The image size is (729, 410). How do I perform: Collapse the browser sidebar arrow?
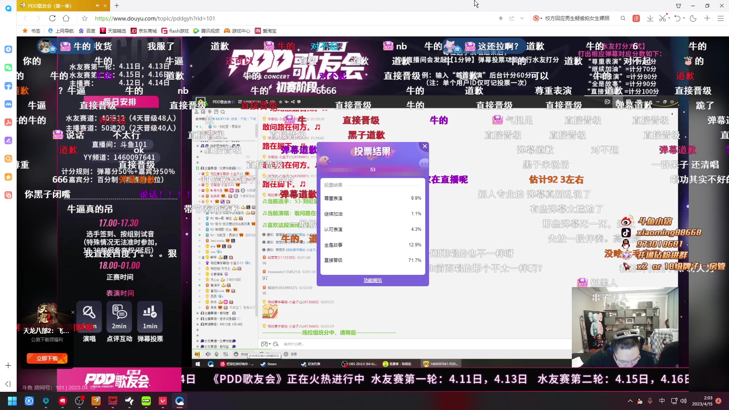pyautogui.click(x=8, y=384)
